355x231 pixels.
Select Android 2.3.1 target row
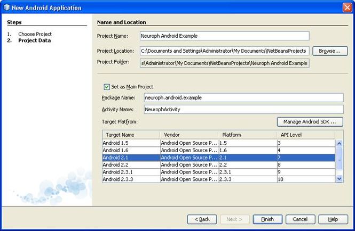130,172
